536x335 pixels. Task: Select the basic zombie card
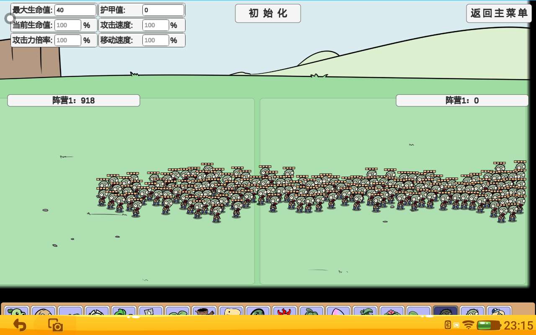pyautogui.click(x=472, y=312)
